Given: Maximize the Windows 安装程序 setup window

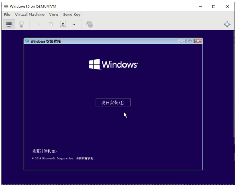Looking at the screenshot, I should pyautogui.click(x=190, y=41).
